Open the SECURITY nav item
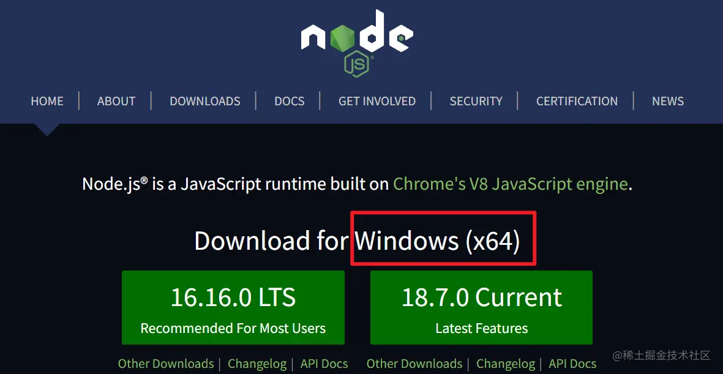 tap(476, 101)
